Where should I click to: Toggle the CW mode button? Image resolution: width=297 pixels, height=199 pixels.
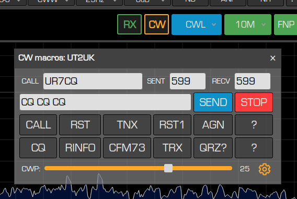click(156, 25)
